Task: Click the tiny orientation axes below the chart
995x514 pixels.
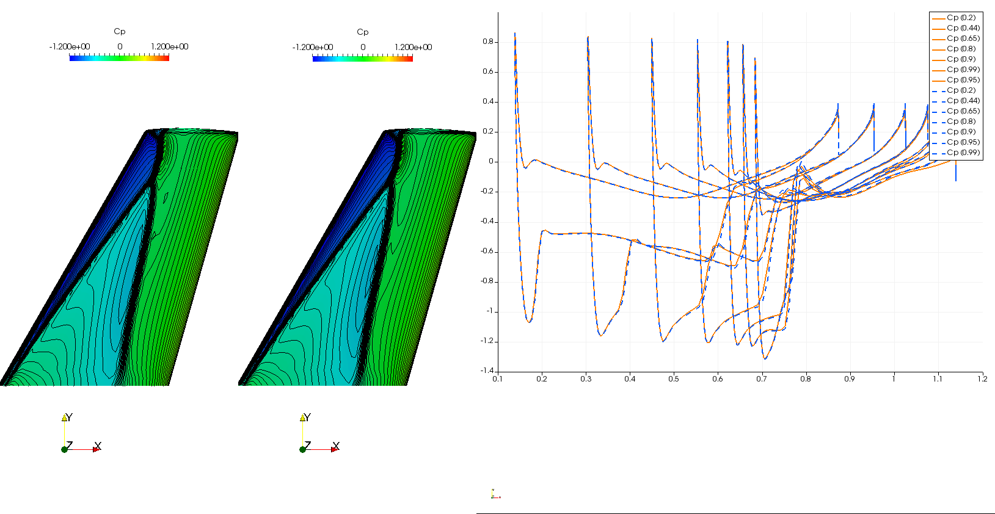Action: (x=495, y=494)
